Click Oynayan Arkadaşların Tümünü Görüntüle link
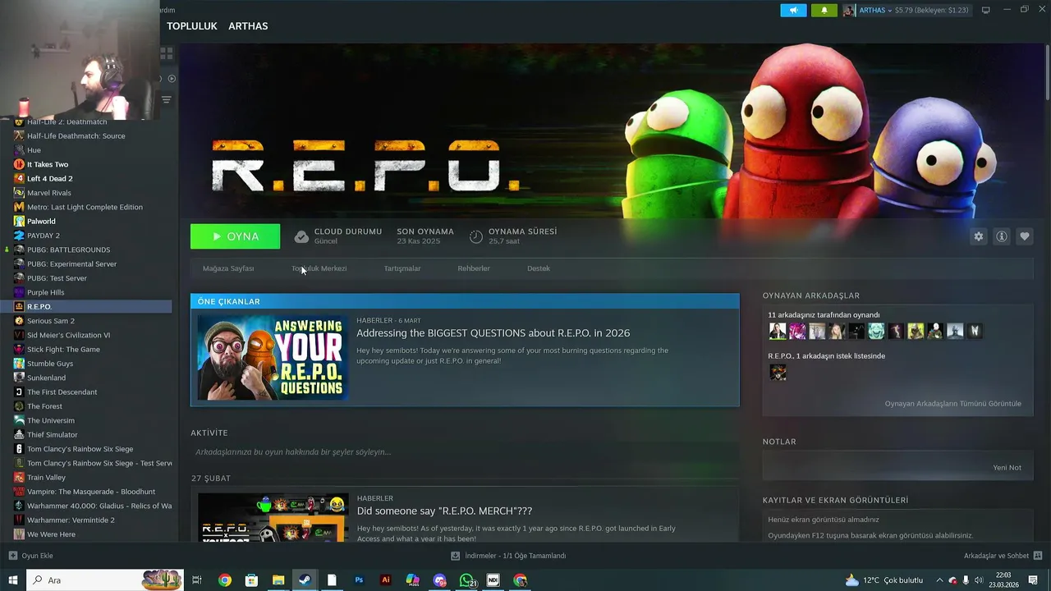1051x591 pixels. [953, 404]
